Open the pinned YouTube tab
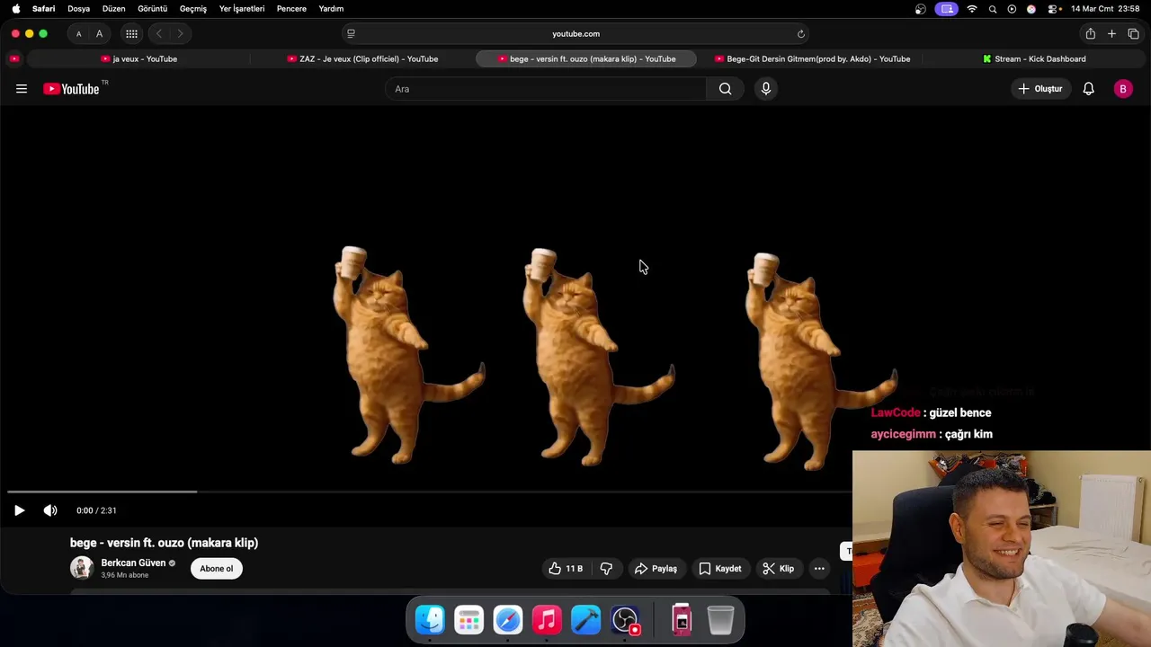The height and width of the screenshot is (647, 1151). point(13,59)
